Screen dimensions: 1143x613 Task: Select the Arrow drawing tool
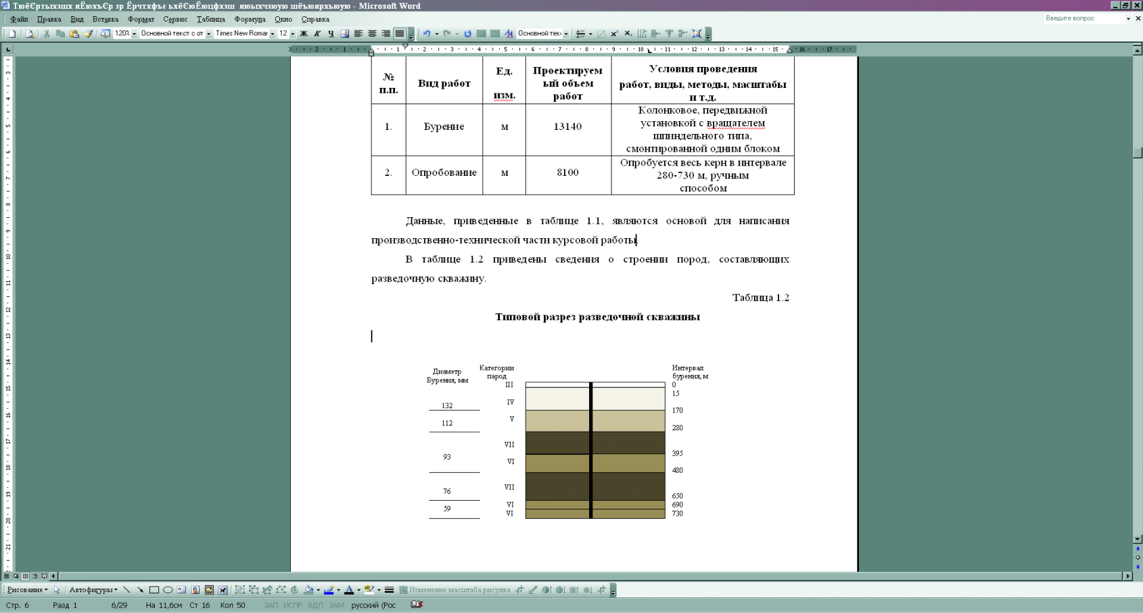tap(140, 590)
